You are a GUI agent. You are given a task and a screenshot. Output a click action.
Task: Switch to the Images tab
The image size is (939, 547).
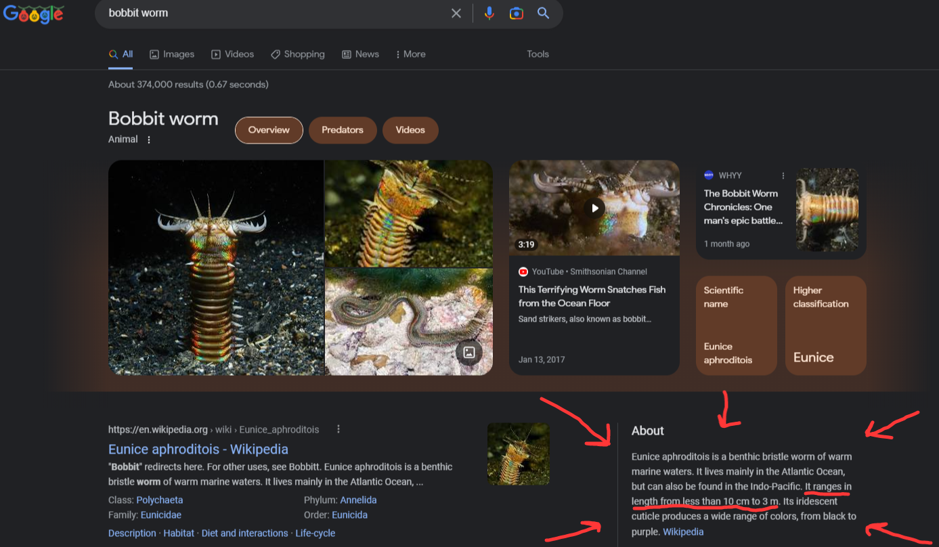172,54
